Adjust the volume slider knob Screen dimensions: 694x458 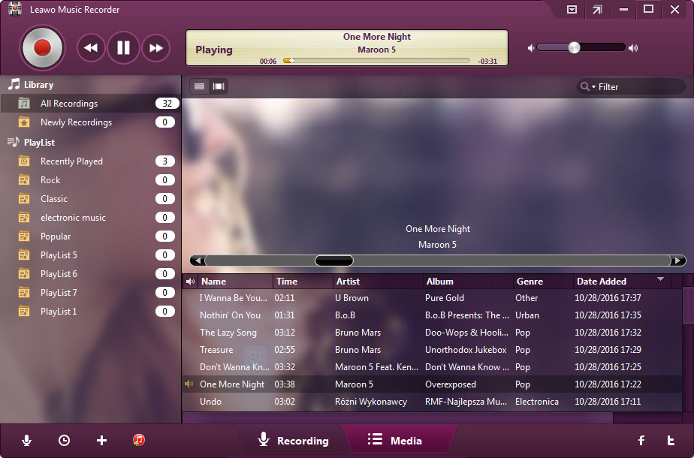point(574,47)
